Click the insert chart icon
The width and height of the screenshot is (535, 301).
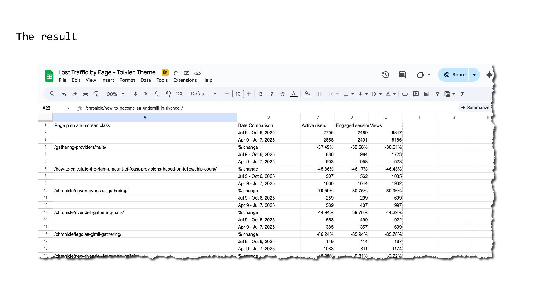[427, 94]
